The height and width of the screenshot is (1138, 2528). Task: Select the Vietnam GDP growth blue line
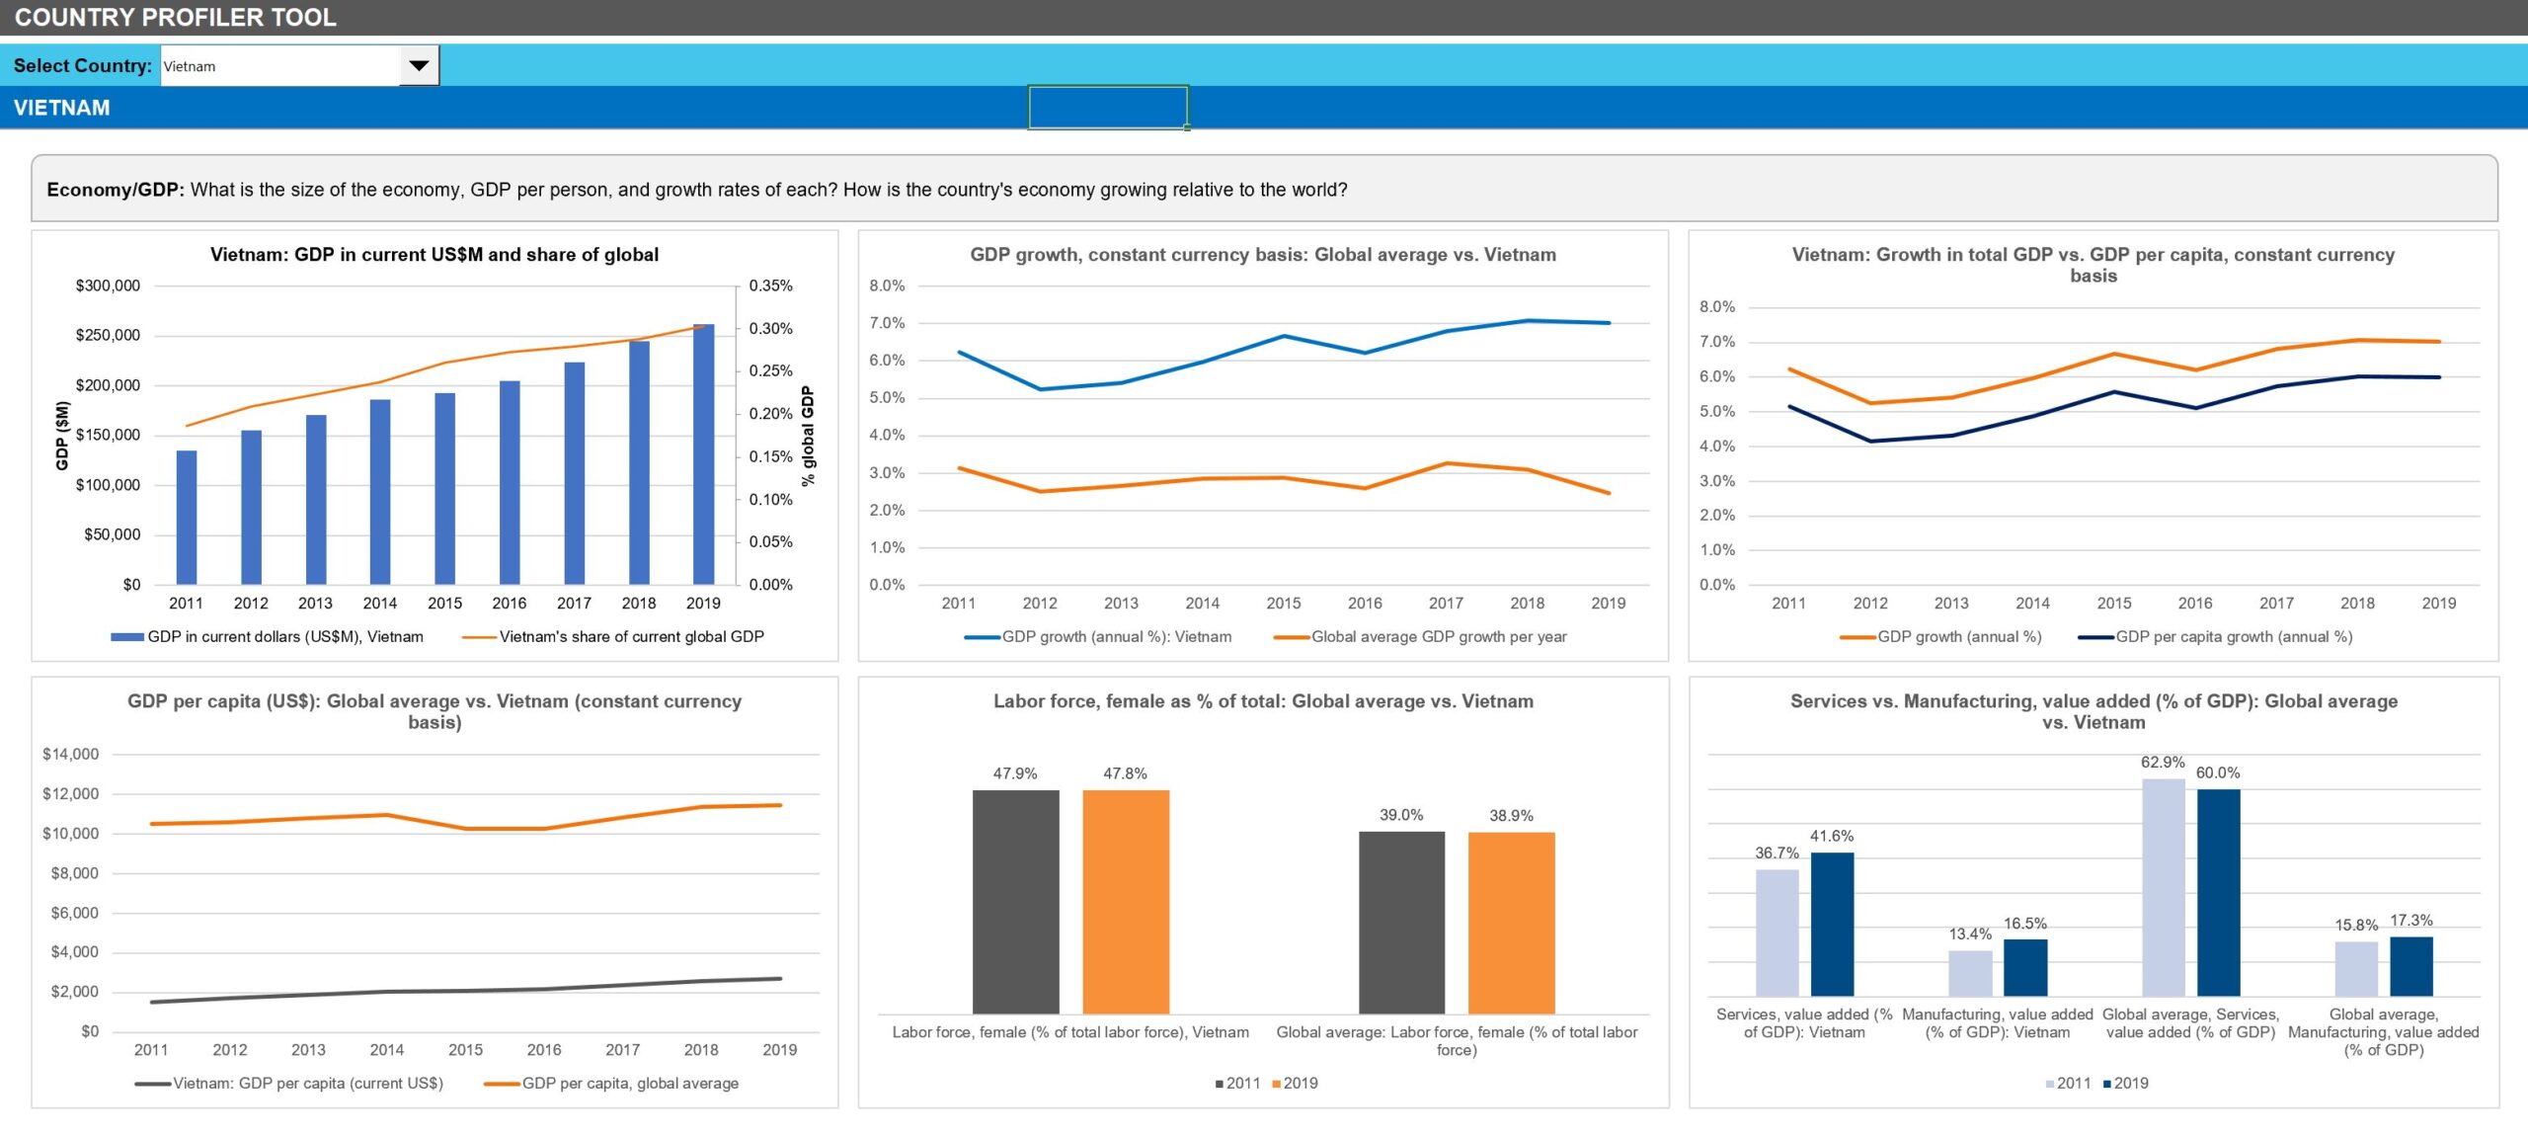tap(1284, 337)
